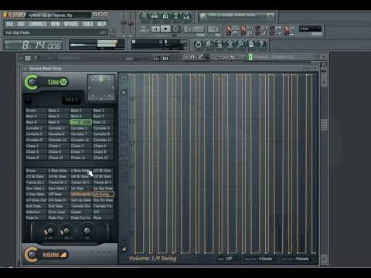Select the Trance Gt 1 volume preset
371x278 pixels.
[x=36, y=182]
